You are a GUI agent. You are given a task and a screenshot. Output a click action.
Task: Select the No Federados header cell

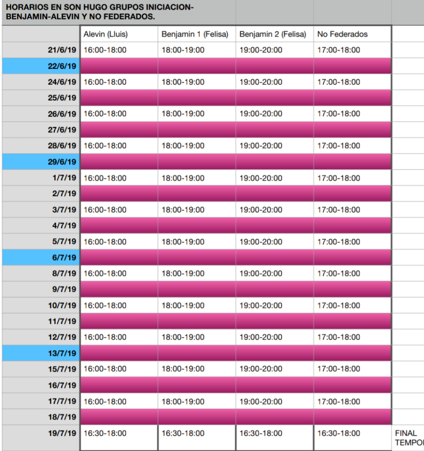(352, 34)
